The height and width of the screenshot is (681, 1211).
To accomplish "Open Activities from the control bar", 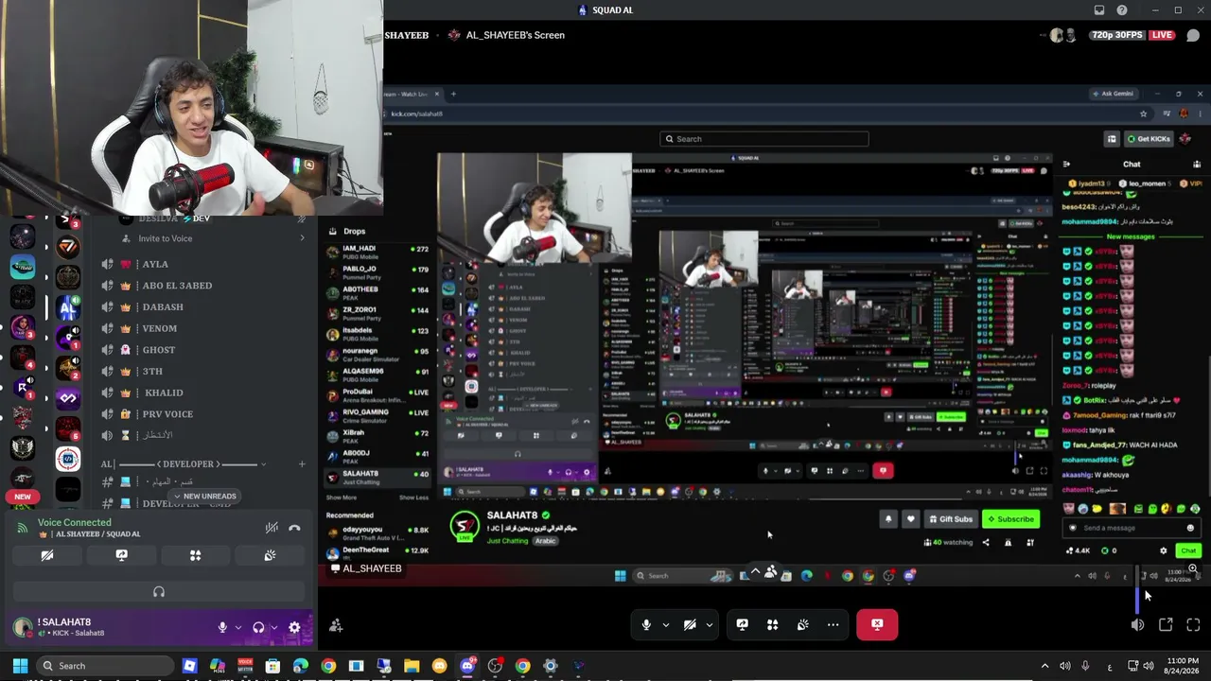I will [x=772, y=624].
